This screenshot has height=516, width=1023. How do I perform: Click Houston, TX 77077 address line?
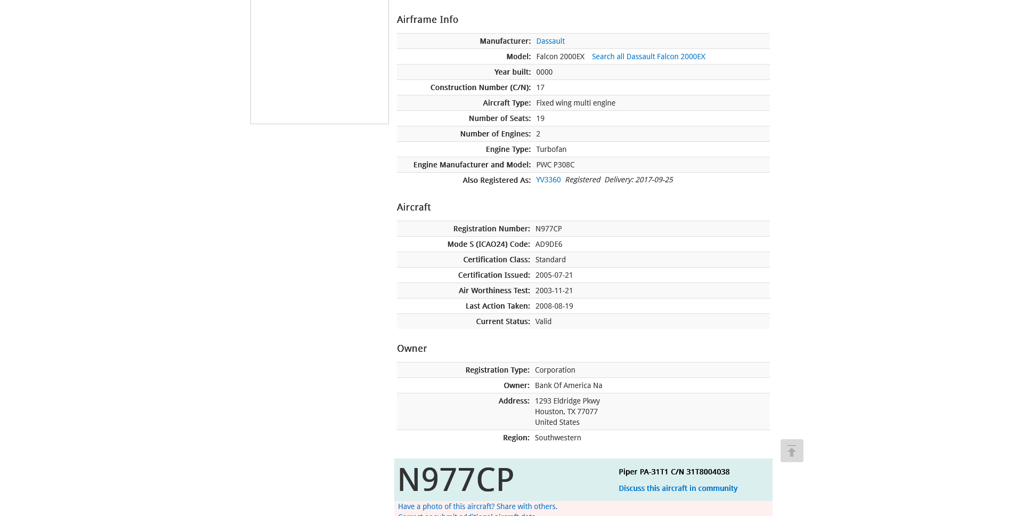click(x=566, y=412)
